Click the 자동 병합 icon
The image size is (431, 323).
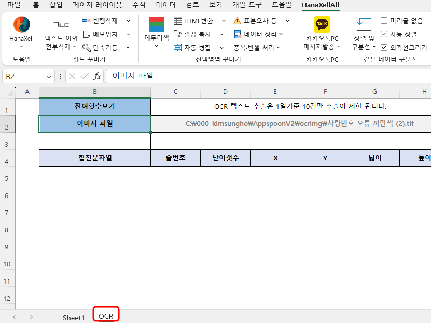point(177,48)
